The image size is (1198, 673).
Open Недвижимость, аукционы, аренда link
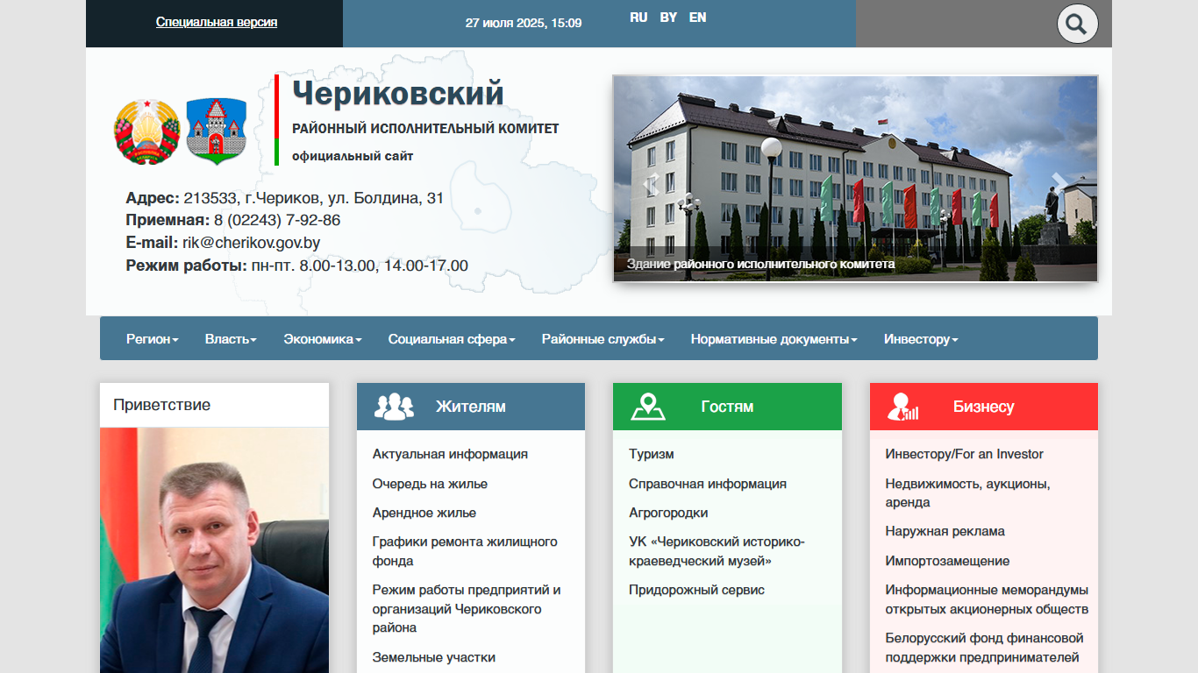click(967, 492)
